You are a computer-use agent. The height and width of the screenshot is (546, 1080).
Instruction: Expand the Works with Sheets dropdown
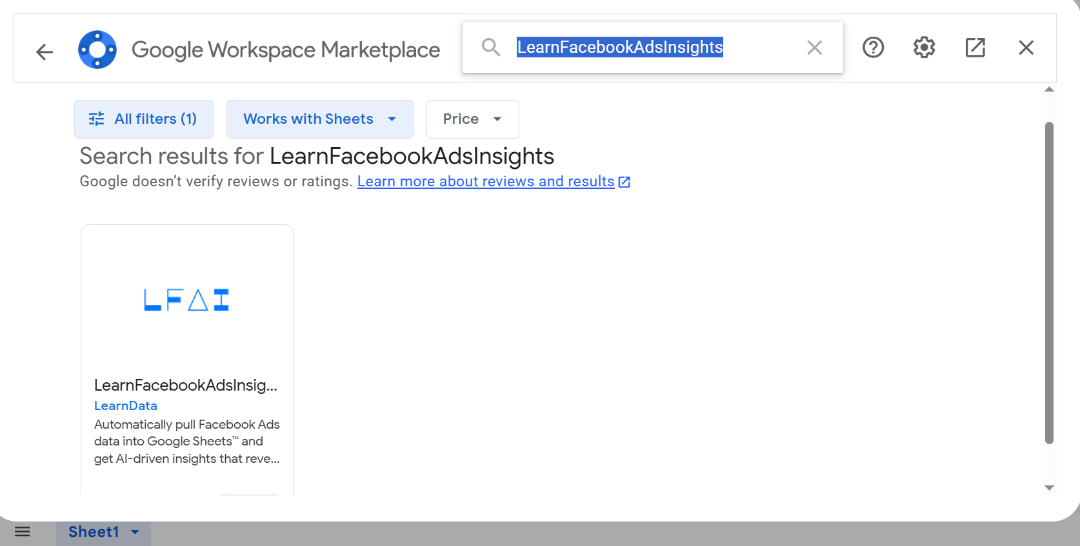[320, 119]
